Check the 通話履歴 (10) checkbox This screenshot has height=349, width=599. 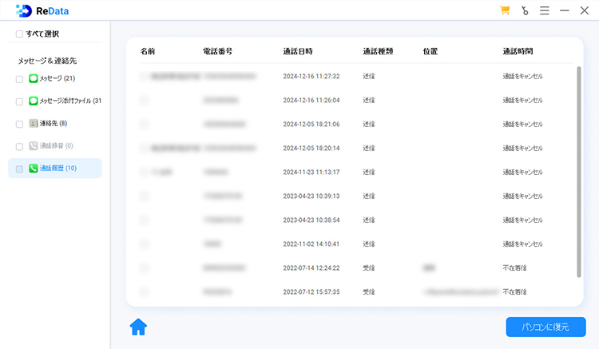19,169
